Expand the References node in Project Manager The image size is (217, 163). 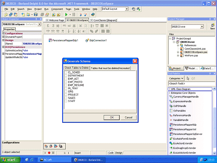click(x=178, y=45)
